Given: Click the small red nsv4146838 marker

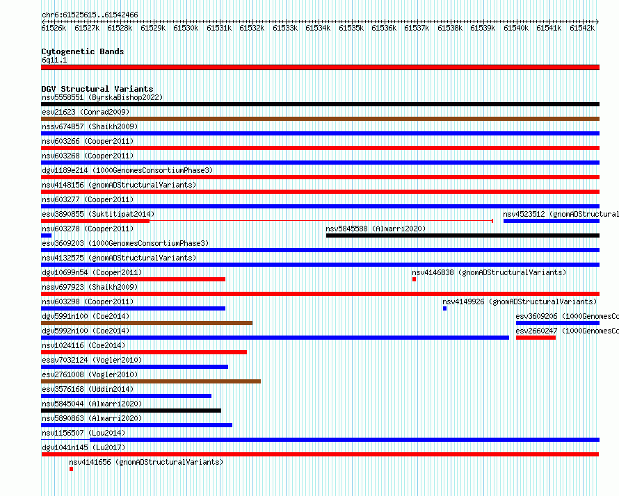Looking at the screenshot, I should [414, 279].
